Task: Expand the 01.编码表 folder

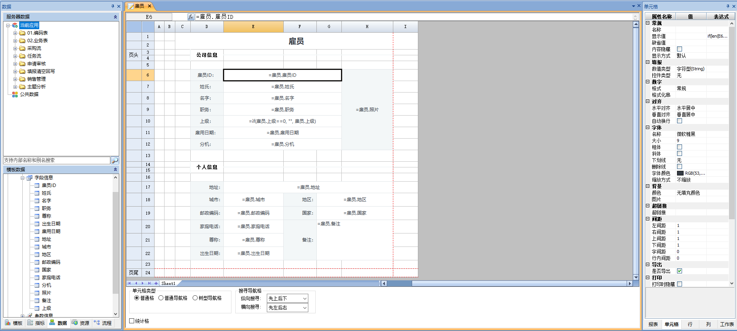Action: [x=15, y=33]
